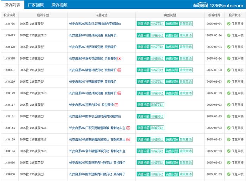Select complaint number 1434478
This screenshot has width=246, height=181.
pos(9,47)
